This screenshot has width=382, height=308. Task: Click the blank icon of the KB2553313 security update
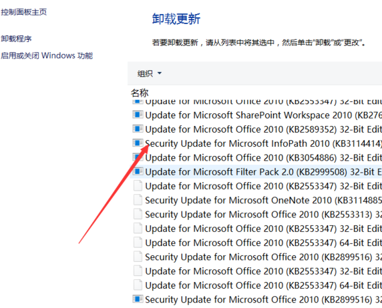point(138,214)
